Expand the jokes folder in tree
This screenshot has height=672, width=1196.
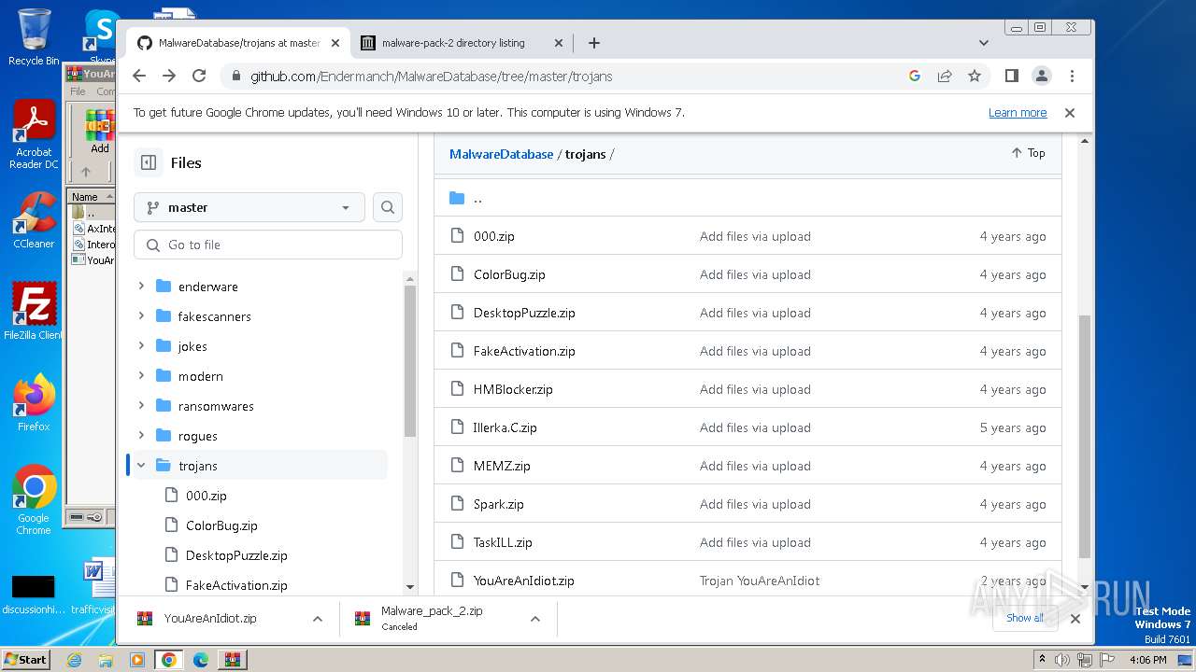[141, 346]
